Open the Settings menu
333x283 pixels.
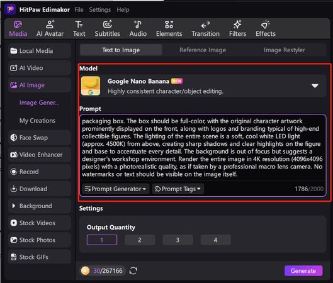click(100, 9)
